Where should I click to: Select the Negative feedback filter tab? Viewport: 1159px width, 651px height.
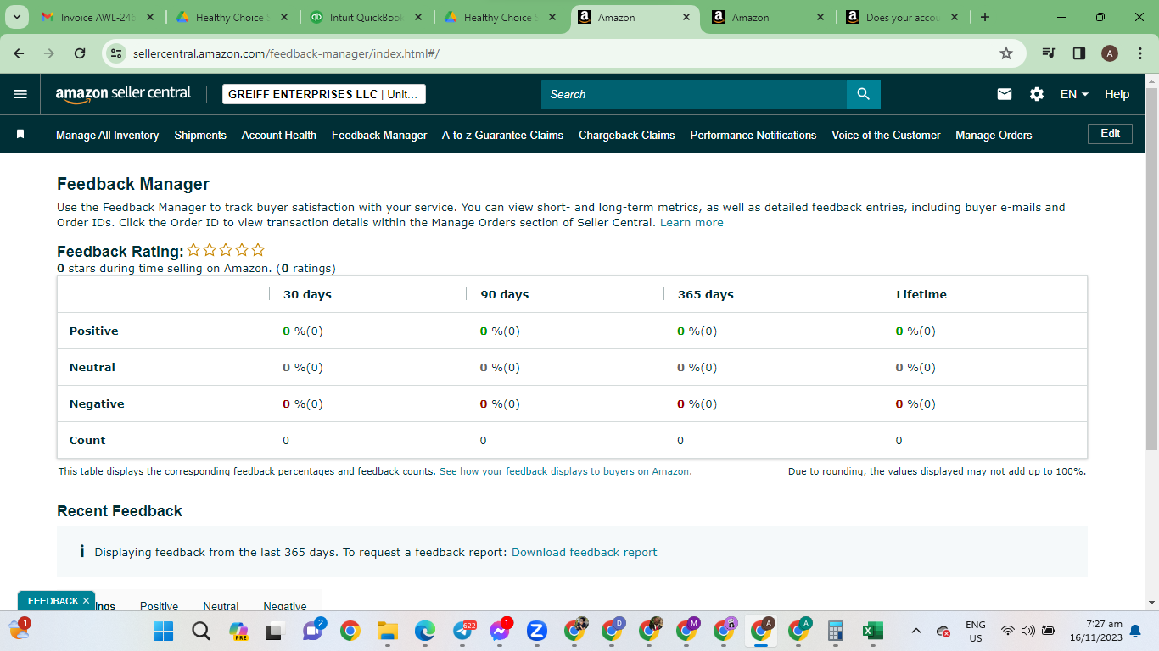point(285,606)
